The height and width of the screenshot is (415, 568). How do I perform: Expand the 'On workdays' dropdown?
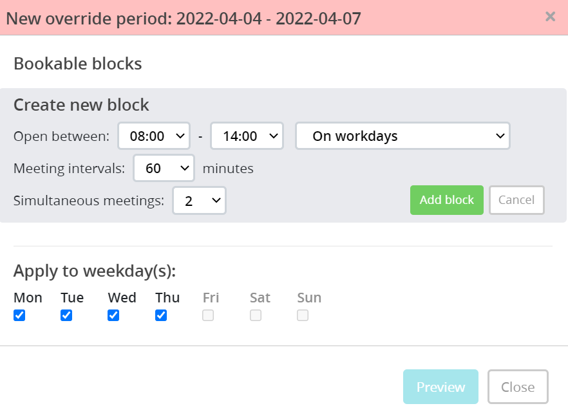(402, 136)
